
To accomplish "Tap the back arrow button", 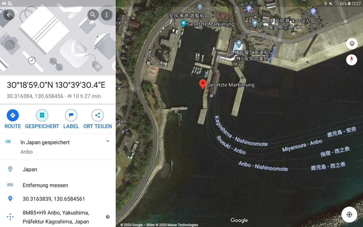I will [x=9, y=15].
